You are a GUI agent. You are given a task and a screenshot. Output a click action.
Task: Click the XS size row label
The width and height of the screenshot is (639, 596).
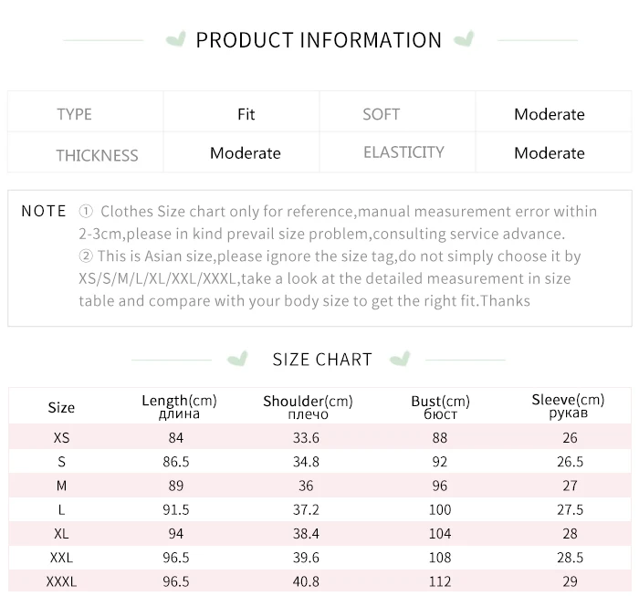click(61, 437)
